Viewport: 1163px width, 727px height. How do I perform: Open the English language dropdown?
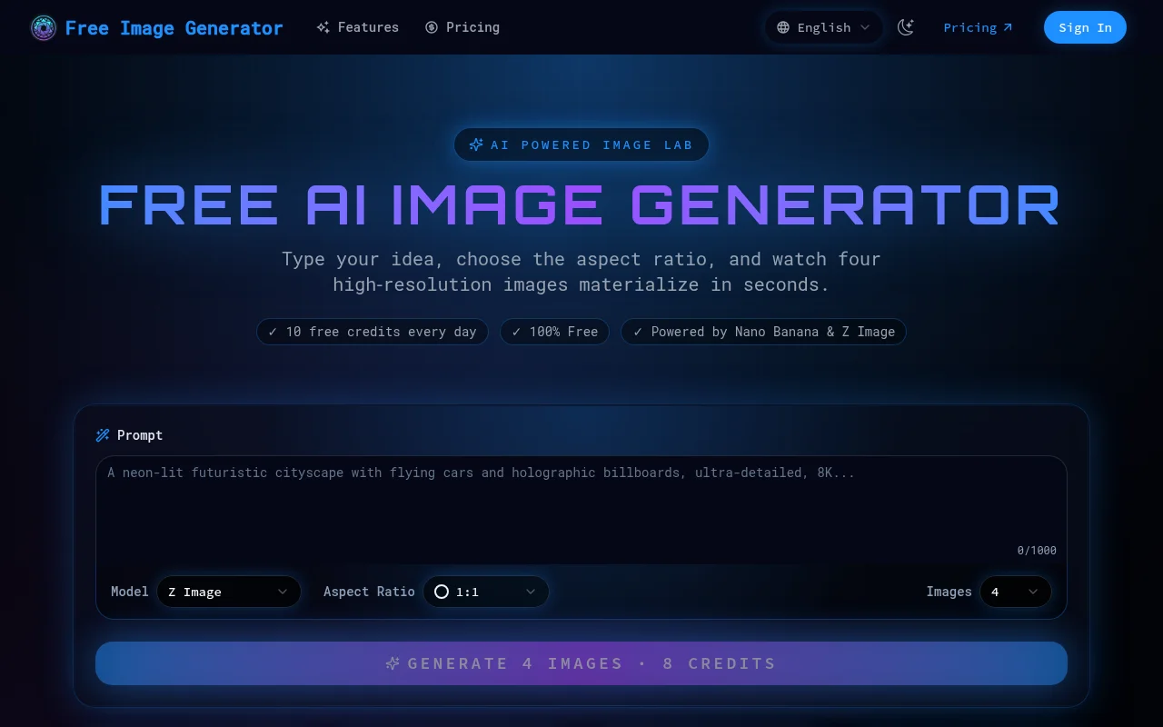(824, 27)
